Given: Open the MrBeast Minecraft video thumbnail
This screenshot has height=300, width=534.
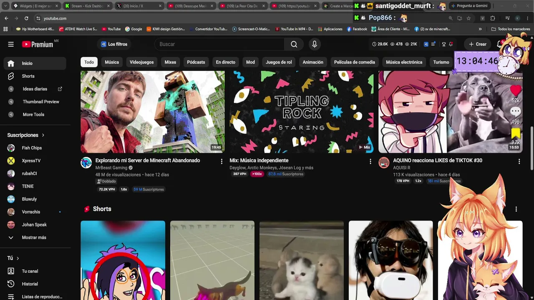Looking at the screenshot, I should click(x=153, y=112).
